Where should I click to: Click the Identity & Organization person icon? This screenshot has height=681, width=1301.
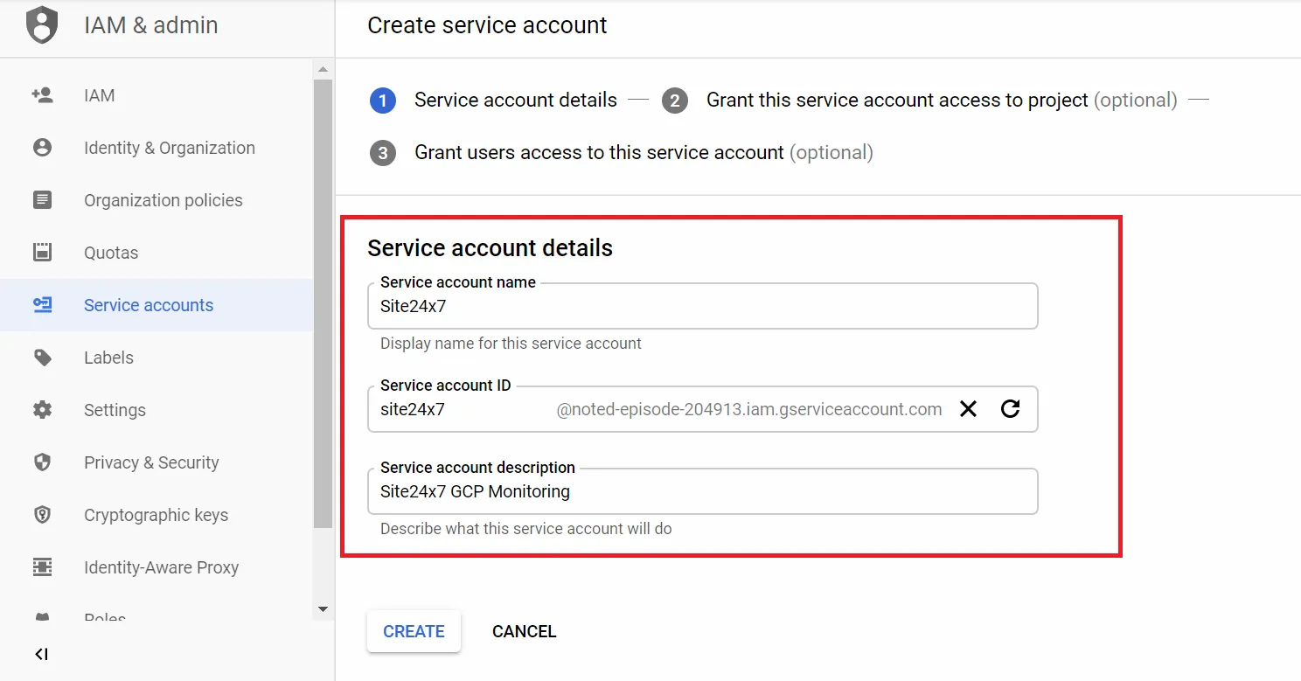pos(42,148)
